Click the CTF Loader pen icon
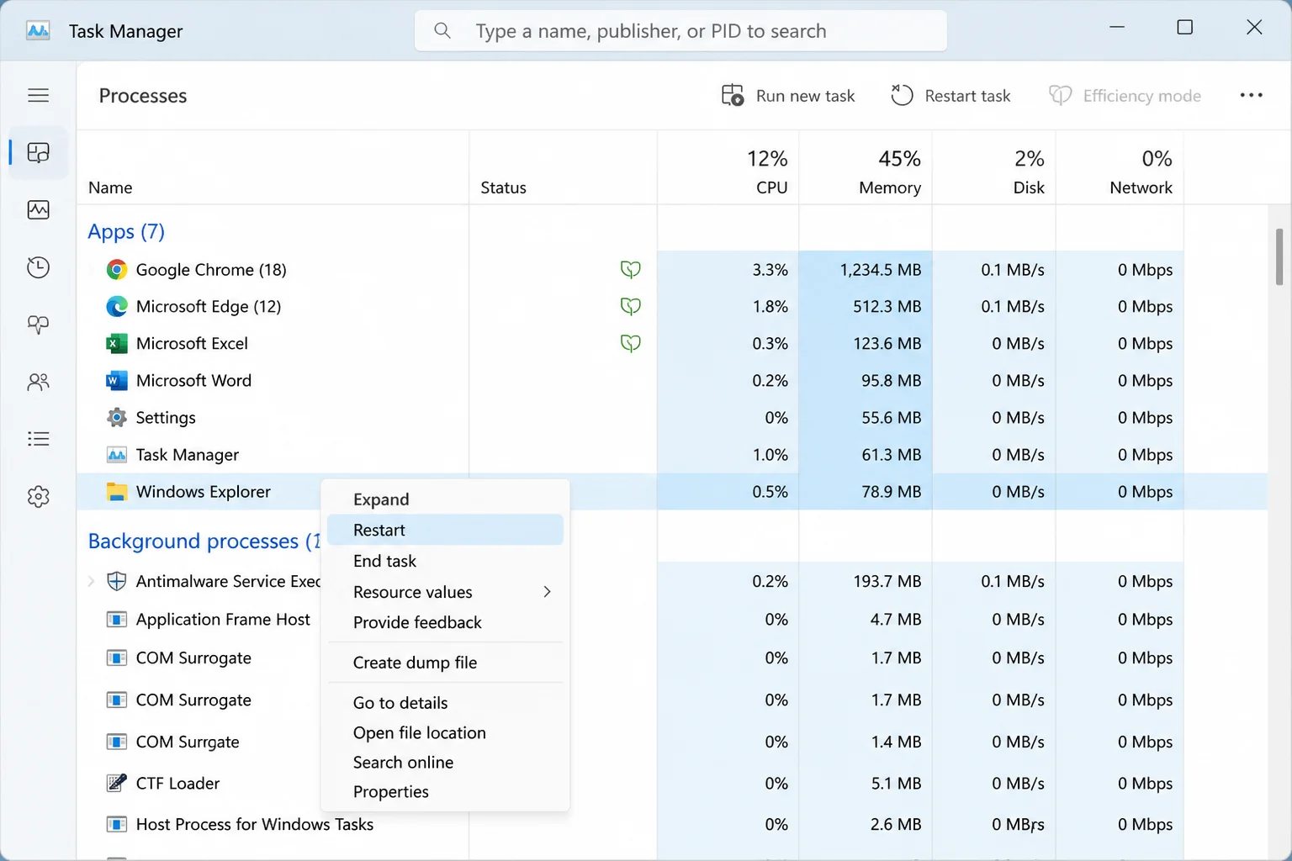1292x861 pixels. pos(117,783)
